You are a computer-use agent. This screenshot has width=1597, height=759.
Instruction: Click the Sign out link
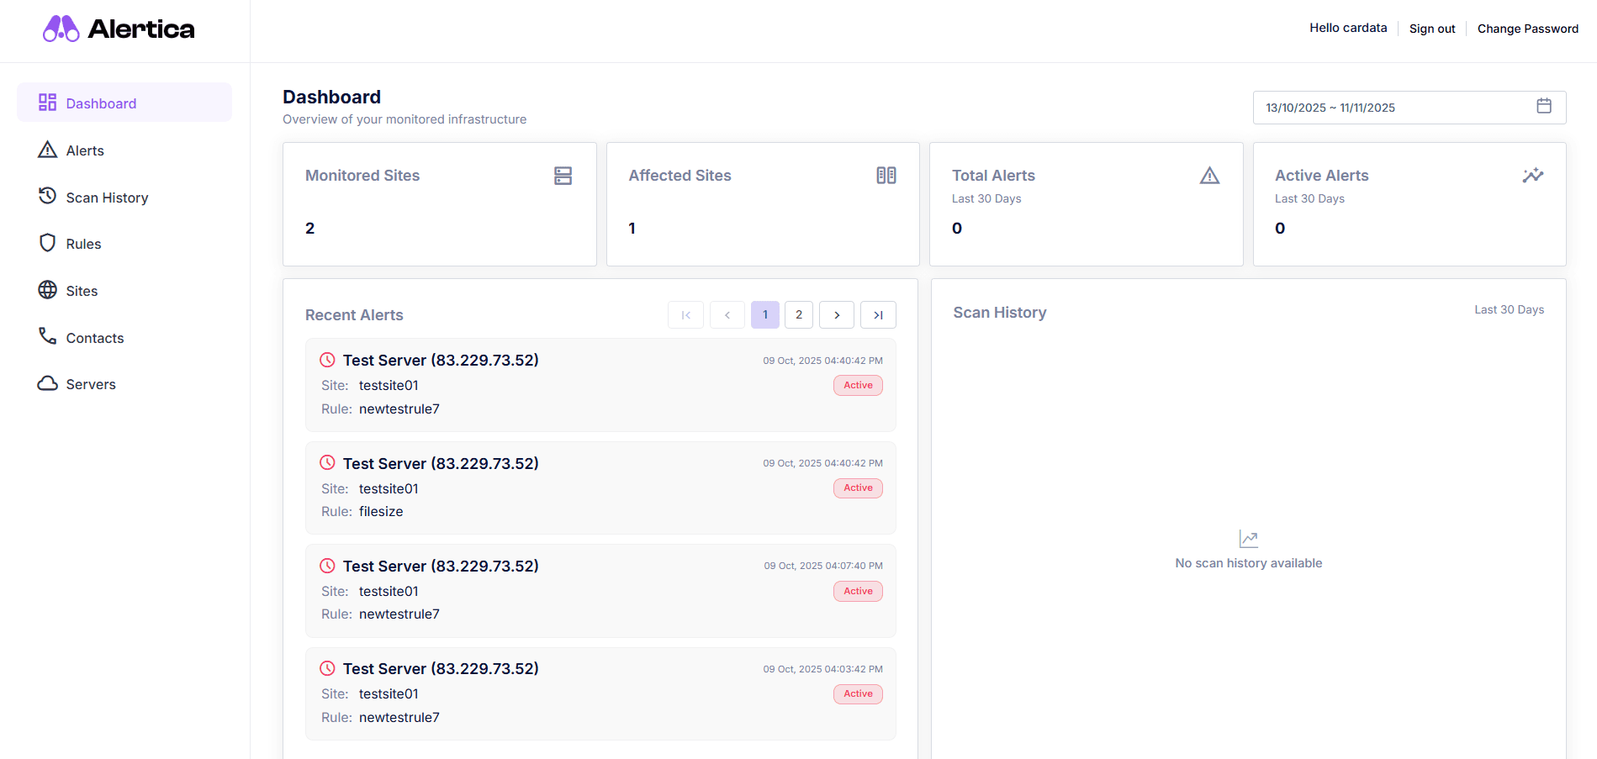pyautogui.click(x=1431, y=29)
